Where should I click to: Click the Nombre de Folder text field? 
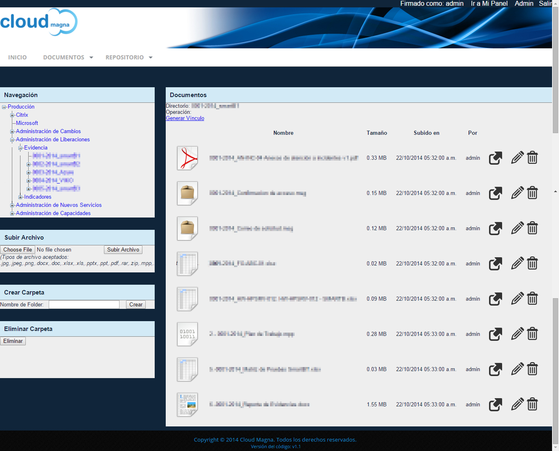(84, 304)
